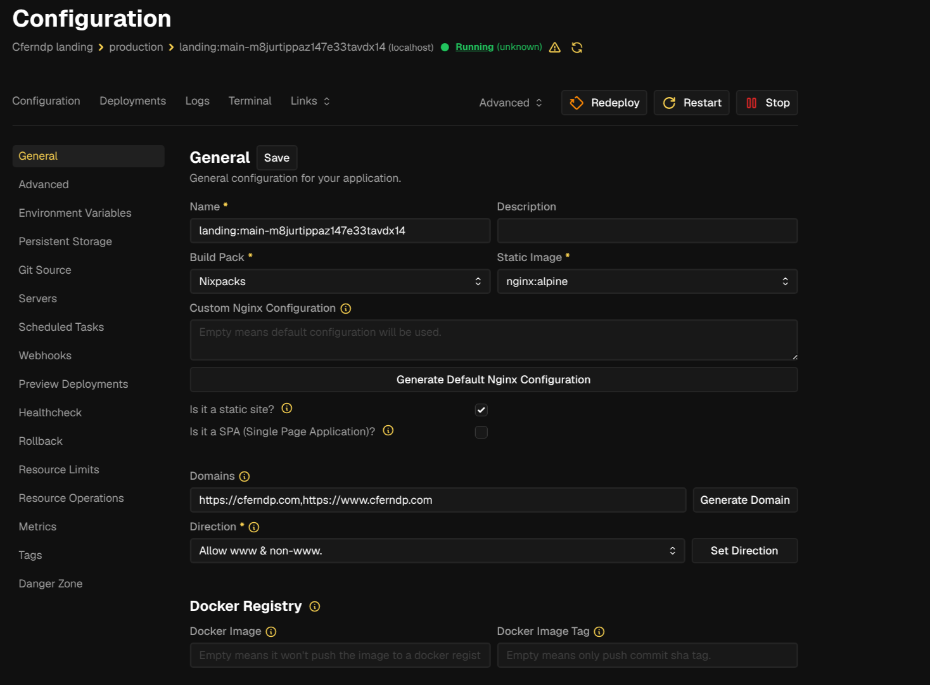Viewport: 930px width, 685px height.
Task: Click the warning triangle icon near Running status
Action: coord(555,48)
